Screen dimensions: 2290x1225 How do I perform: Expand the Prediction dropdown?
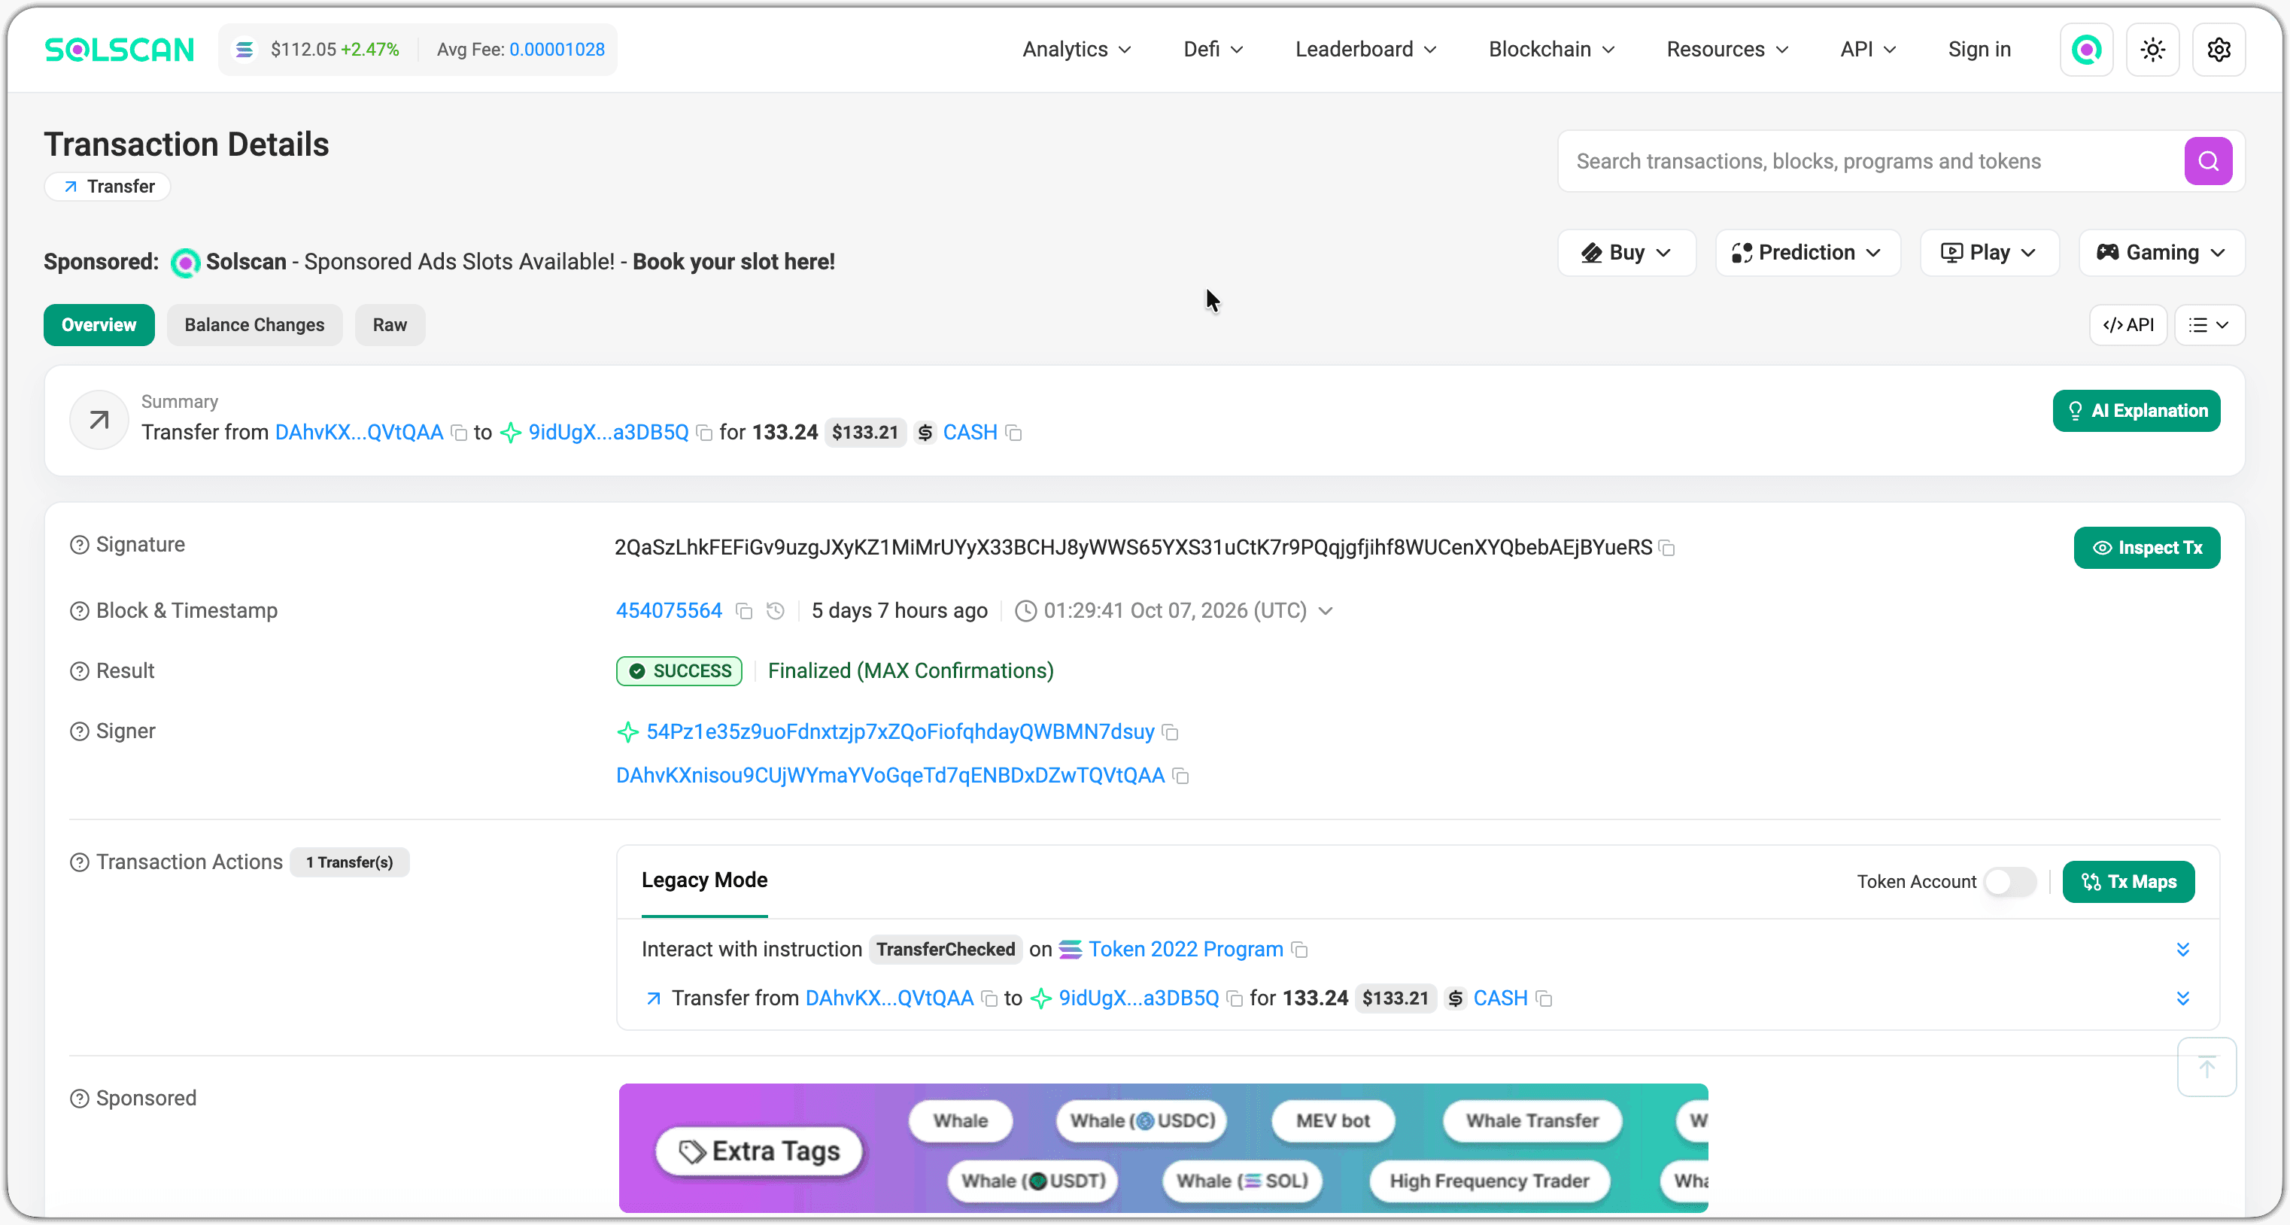tap(1807, 253)
